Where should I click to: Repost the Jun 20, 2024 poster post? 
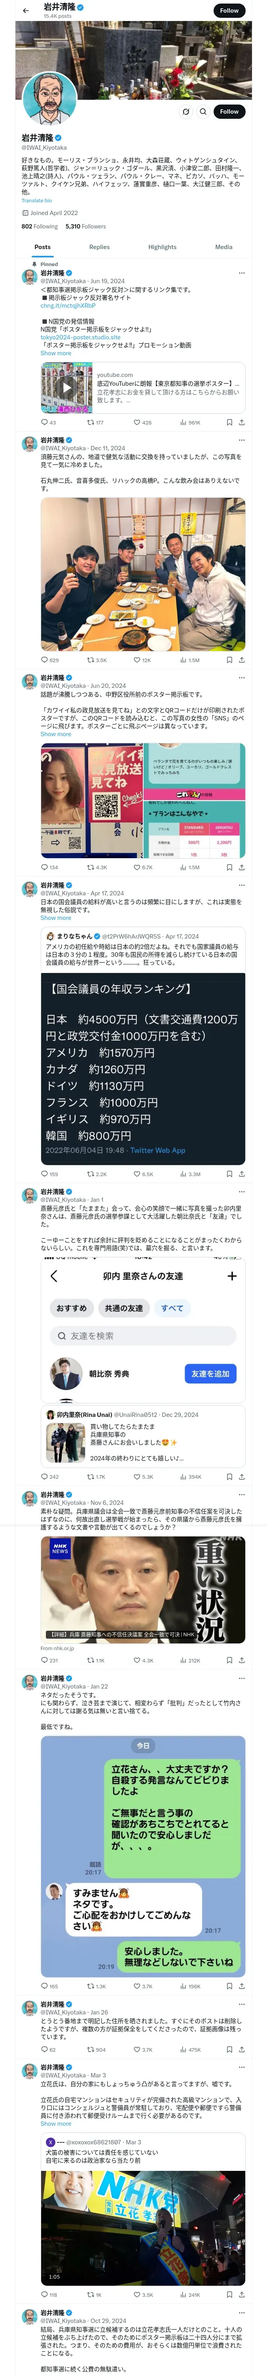[x=97, y=867]
